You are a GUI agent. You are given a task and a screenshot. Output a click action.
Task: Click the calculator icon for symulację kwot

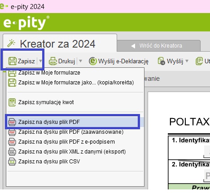[12, 102]
